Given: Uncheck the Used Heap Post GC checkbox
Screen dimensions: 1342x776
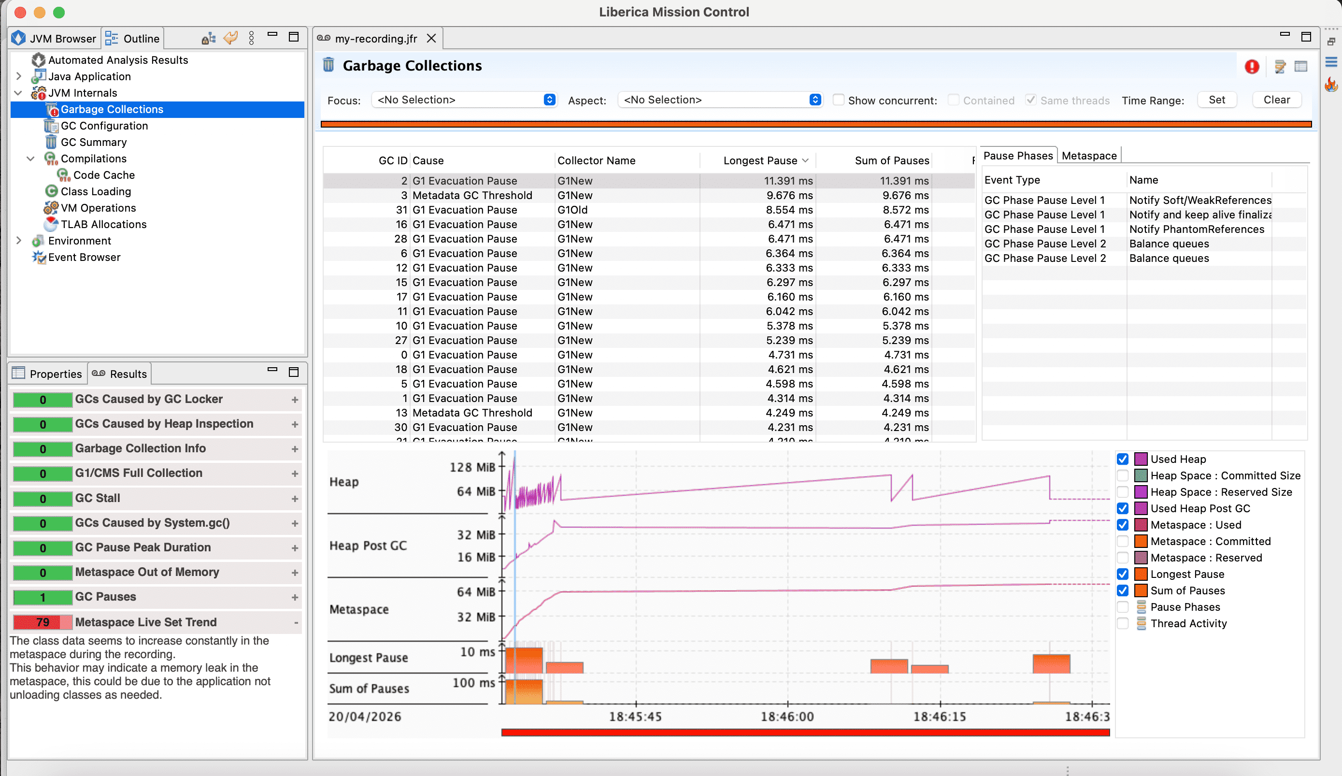Looking at the screenshot, I should [x=1123, y=509].
